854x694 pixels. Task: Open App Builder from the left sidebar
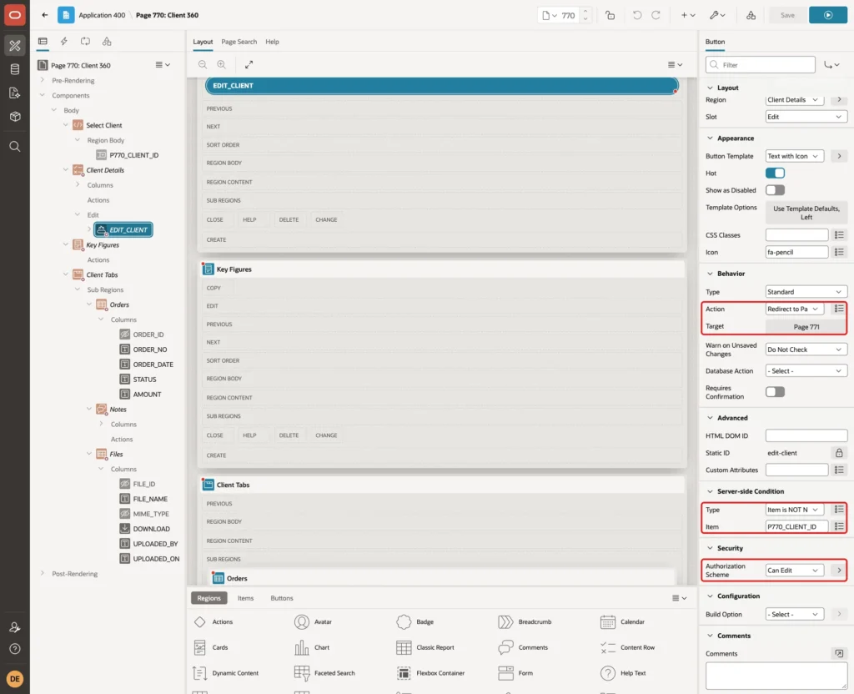click(15, 46)
